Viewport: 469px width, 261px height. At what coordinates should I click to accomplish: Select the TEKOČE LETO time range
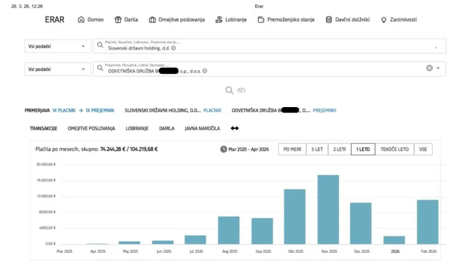click(395, 149)
